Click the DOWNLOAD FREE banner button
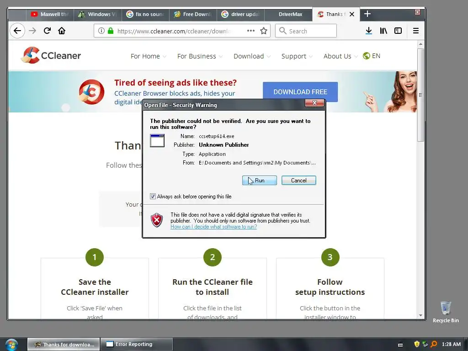468x351 pixels. (300, 92)
